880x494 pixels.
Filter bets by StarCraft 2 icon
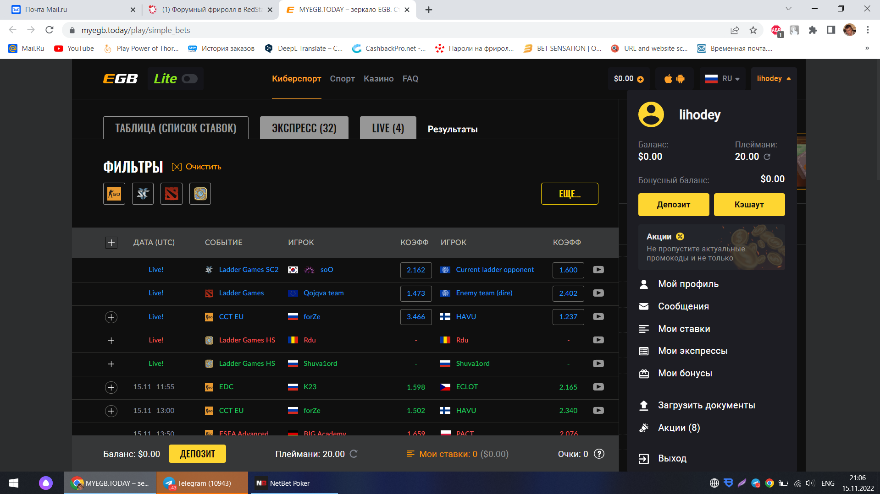(143, 194)
